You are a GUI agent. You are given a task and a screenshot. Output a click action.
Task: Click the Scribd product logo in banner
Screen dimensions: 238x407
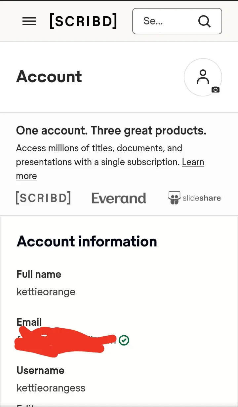[43, 198]
